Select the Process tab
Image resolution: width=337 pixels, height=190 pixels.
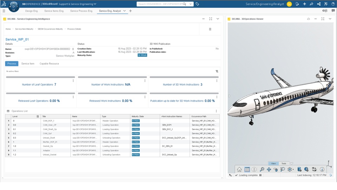[12, 64]
